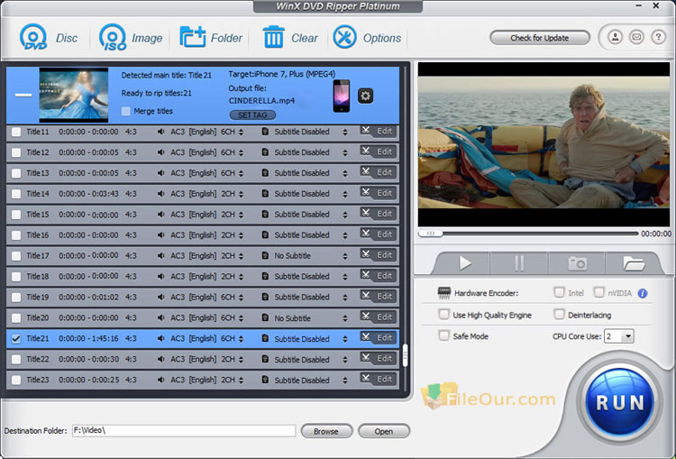Open the Options wrench icon
Image resolution: width=676 pixels, height=459 pixels.
tap(344, 37)
